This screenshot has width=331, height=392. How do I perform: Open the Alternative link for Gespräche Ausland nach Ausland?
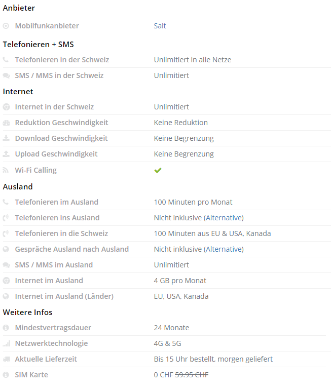pos(224,249)
